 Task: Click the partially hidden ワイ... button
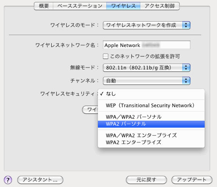[x=90, y=109]
